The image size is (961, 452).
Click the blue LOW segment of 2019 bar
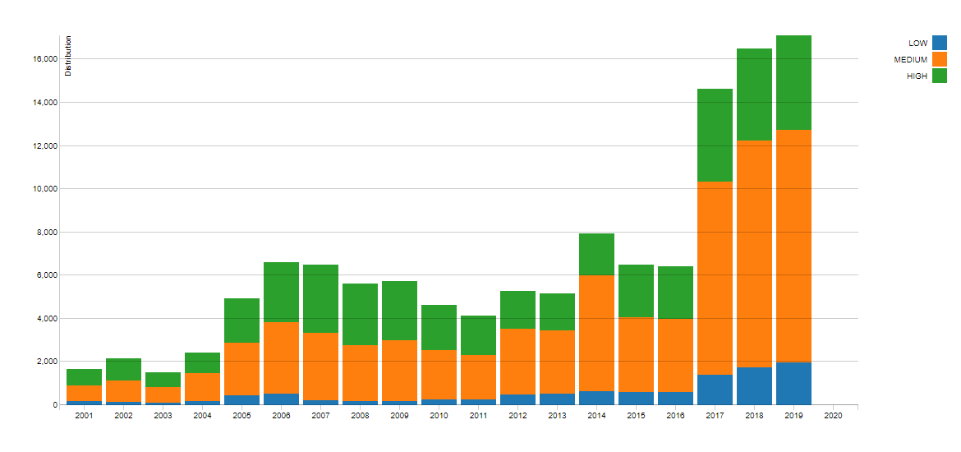point(793,384)
